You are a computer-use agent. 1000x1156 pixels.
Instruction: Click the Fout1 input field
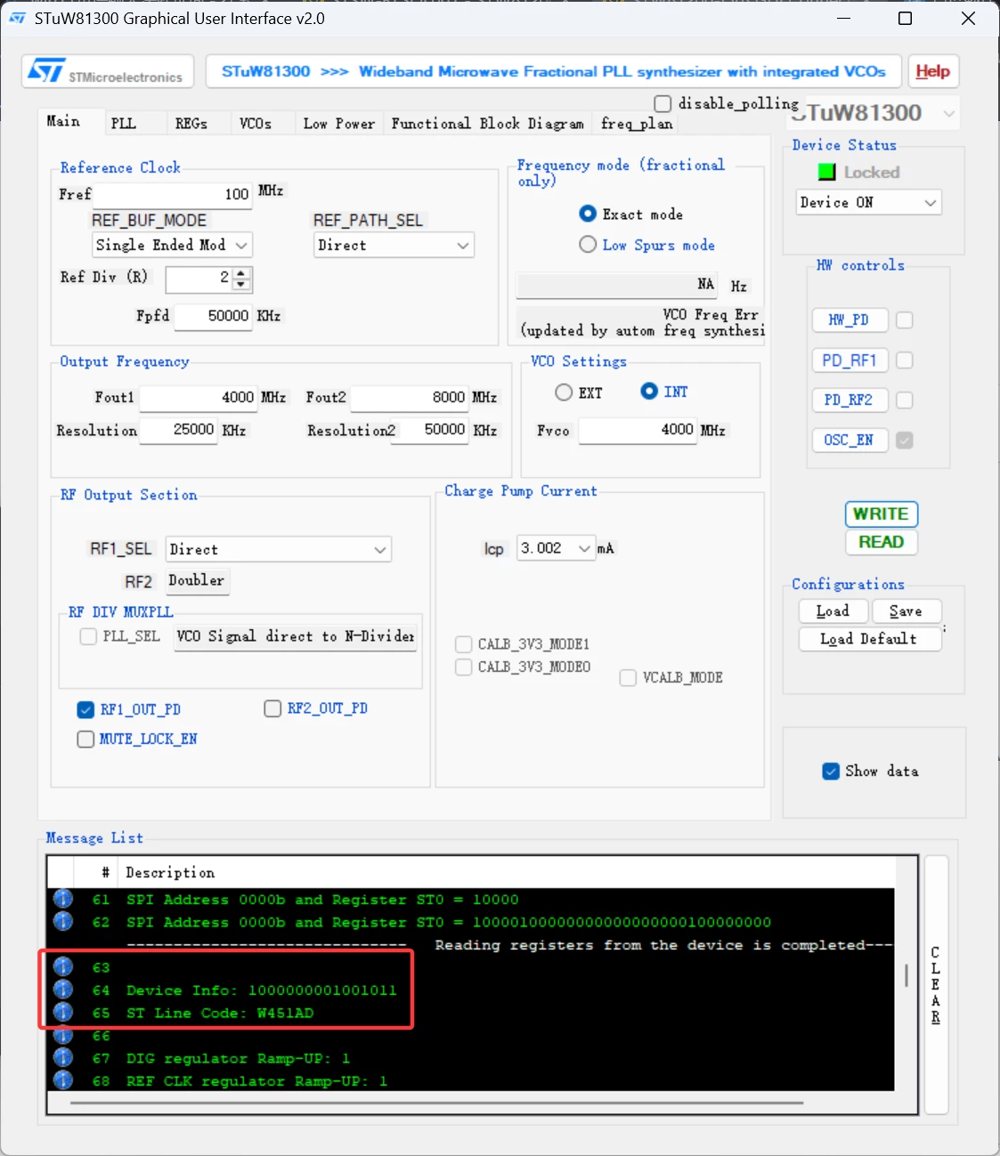coord(199,397)
